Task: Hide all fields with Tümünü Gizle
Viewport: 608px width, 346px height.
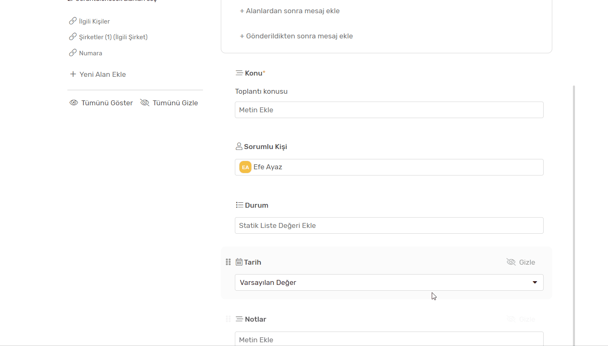Action: [x=169, y=103]
